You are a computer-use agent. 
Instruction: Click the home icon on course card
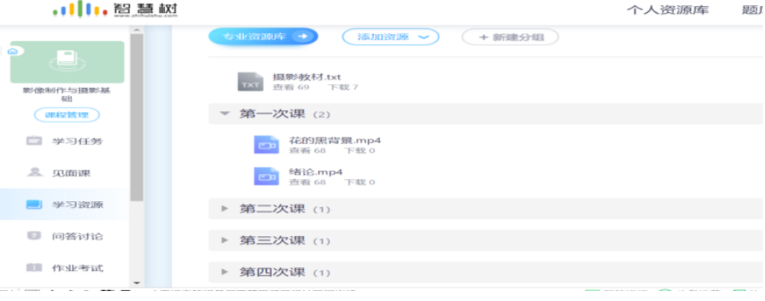pos(13,51)
